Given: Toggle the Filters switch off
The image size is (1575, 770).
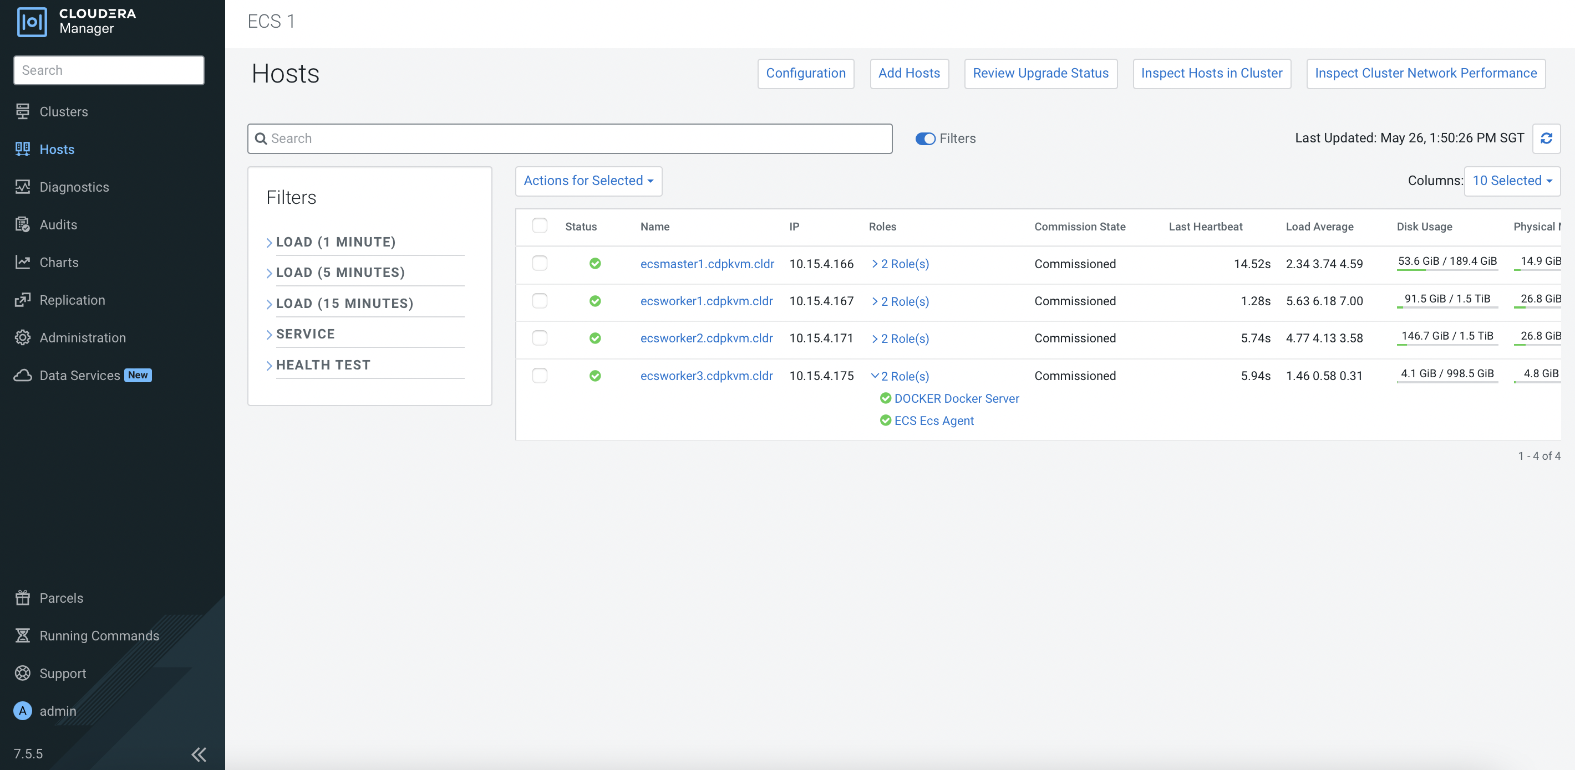Looking at the screenshot, I should (x=925, y=138).
